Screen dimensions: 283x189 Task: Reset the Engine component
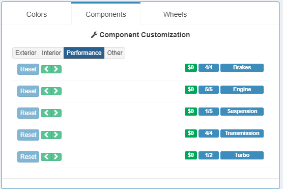point(28,91)
